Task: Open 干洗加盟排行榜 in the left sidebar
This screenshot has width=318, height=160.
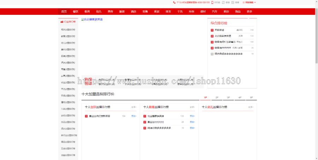Action: [x=68, y=89]
